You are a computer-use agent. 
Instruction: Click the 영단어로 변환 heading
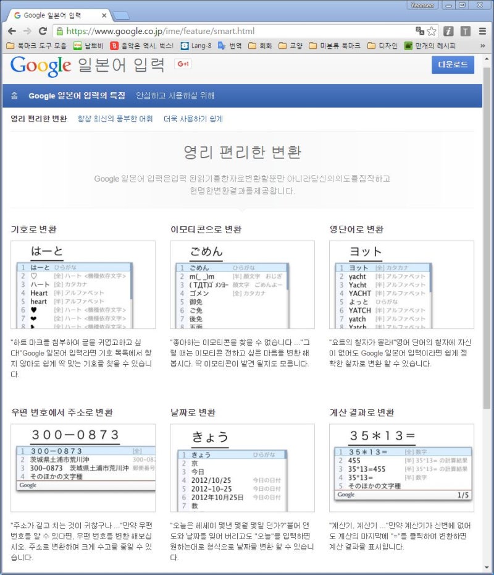[x=356, y=229]
